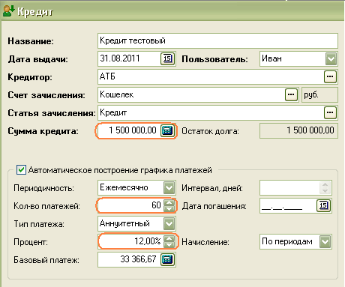The height and width of the screenshot is (287, 345).
Task: Click the Интервал, дней up spinner arrow
Action: [x=325, y=185]
